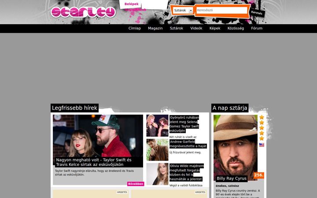Open the Taylor Swift and Travis Kelce photo
Screen dimensions: 317x198
(98, 136)
